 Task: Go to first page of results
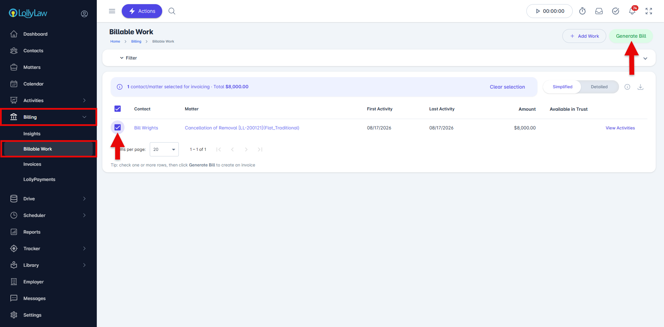[x=219, y=149]
